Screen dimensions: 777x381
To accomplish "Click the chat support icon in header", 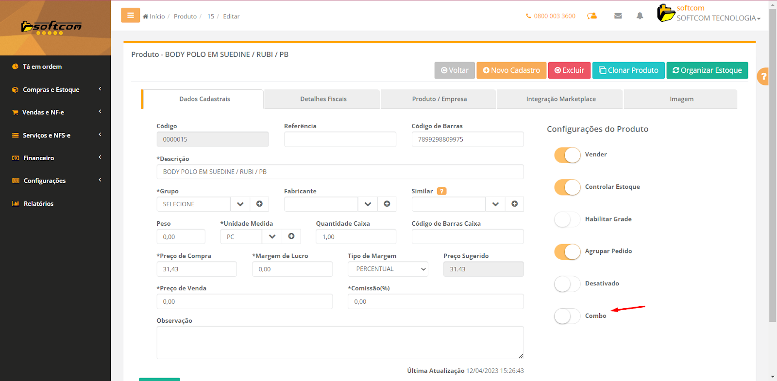I will 591,16.
